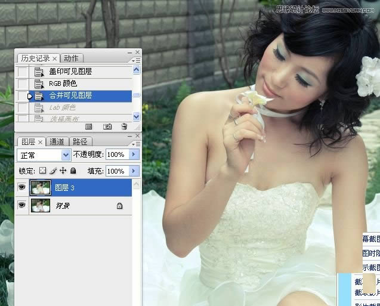Hide 图层 3 using its eye icon
The image size is (380, 306).
coord(22,188)
